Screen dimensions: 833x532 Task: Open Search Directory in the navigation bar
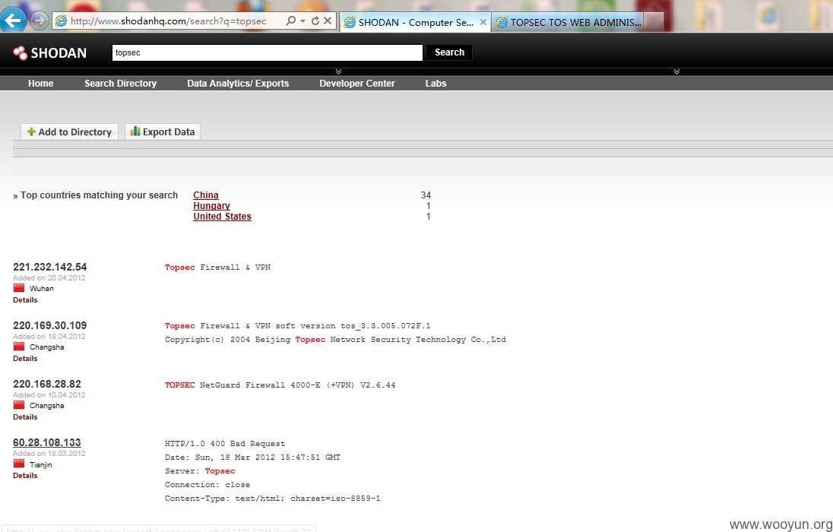click(x=121, y=84)
